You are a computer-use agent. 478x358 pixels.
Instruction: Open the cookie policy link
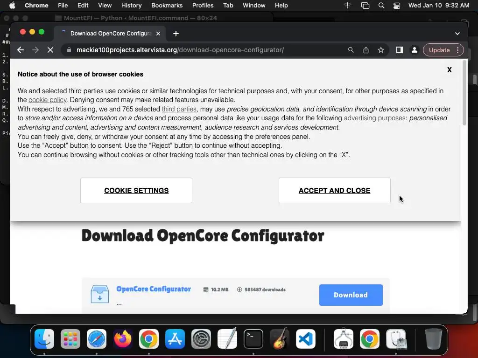pos(47,100)
